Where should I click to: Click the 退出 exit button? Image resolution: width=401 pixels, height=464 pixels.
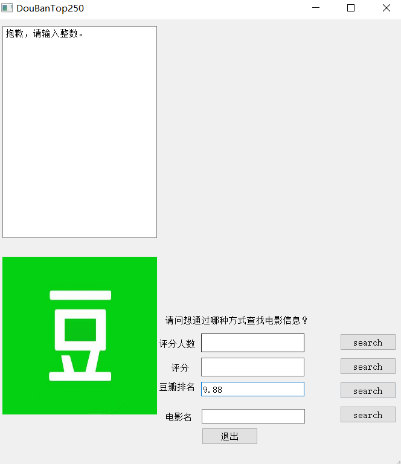click(x=229, y=436)
